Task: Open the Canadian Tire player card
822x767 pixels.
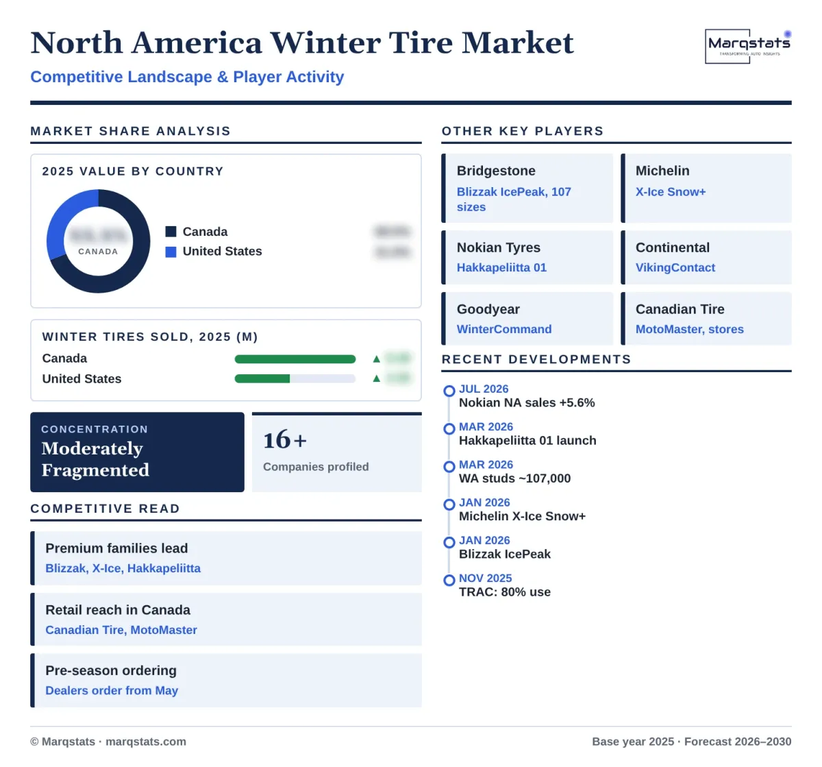Action: coord(706,319)
